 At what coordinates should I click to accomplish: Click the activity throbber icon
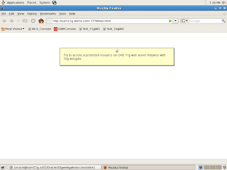[x=225, y=14]
